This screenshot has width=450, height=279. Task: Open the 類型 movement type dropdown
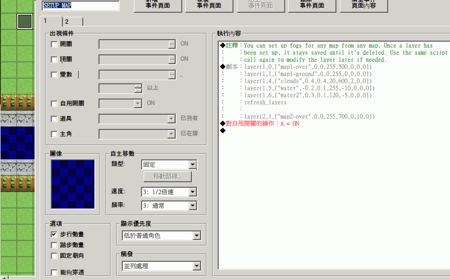pyautogui.click(x=193, y=165)
